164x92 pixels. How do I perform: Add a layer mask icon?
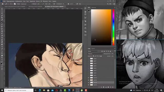[x=104, y=87]
